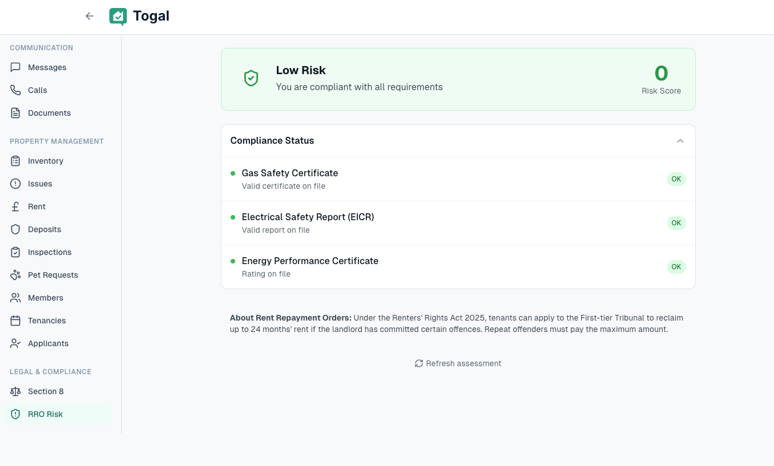Open Issues via the alert icon
This screenshot has width=774, height=466.
pos(15,184)
